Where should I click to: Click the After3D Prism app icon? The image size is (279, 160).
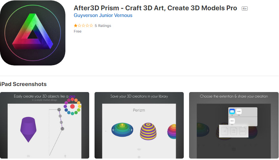[33, 33]
